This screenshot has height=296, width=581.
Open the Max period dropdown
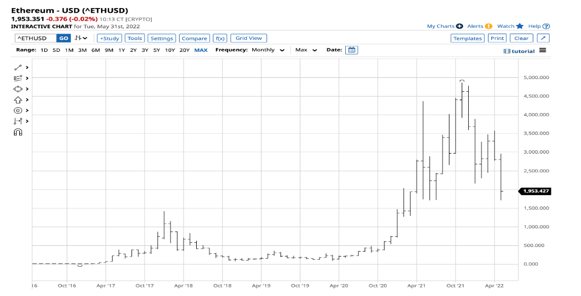pos(306,50)
